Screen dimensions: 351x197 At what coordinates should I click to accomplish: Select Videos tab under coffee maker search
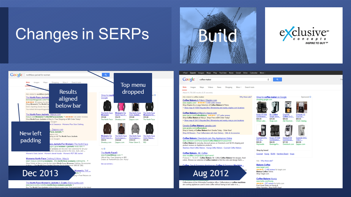click(x=211, y=87)
